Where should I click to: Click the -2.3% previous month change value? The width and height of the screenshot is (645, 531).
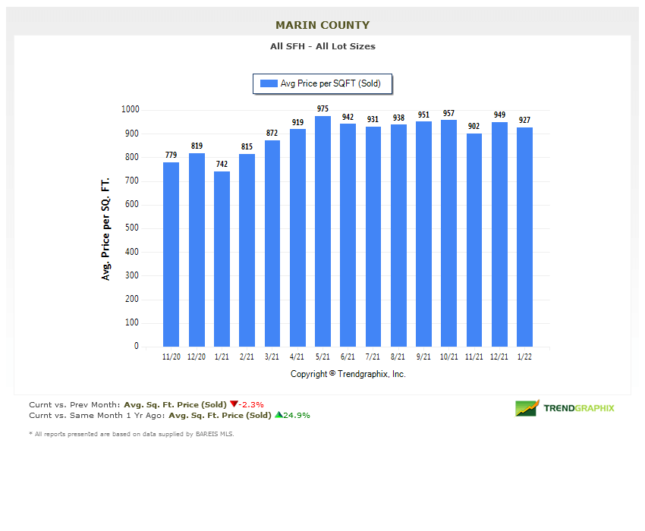click(251, 404)
